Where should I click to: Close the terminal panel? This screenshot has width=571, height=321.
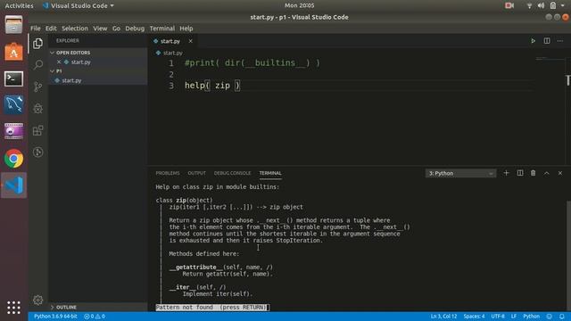pyautogui.click(x=560, y=173)
